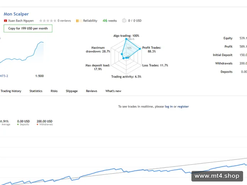This screenshot has width=247, height=185.
Task: Click the 0 / 0 USD subscribers value
Action: pos(135,20)
